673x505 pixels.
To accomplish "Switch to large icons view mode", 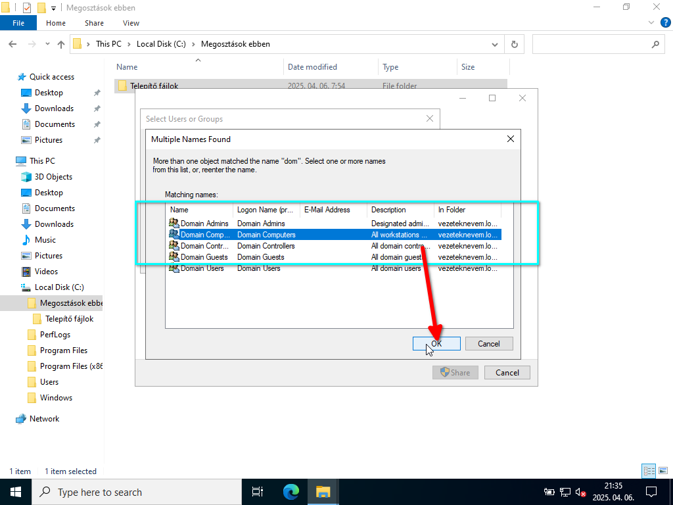I will (x=662, y=471).
